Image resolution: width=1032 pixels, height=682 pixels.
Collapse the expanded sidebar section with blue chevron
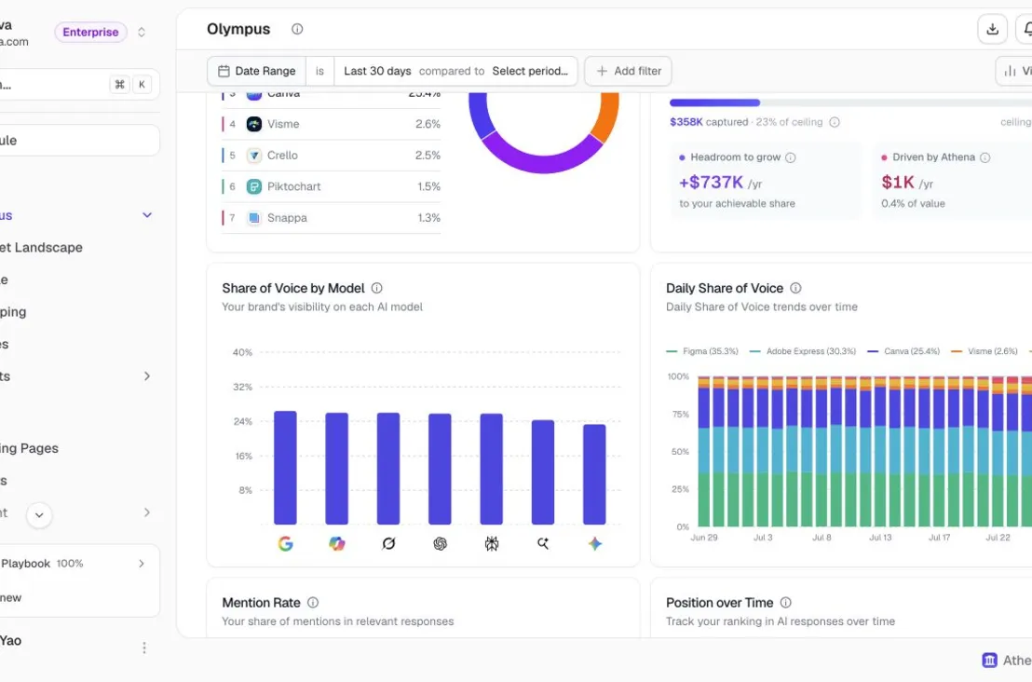click(147, 215)
